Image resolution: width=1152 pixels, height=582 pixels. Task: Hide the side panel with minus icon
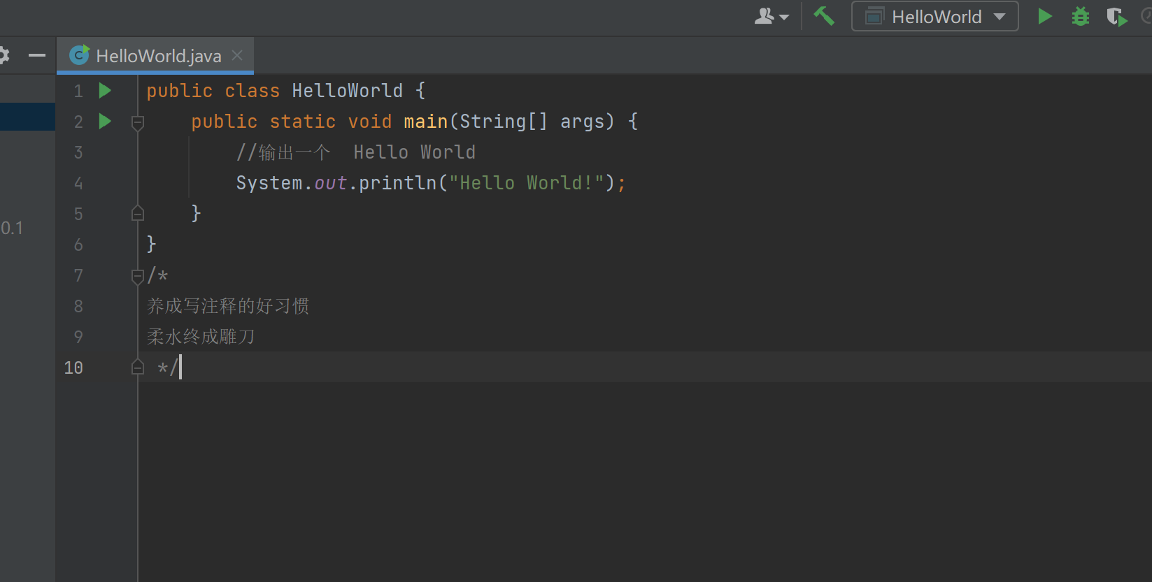pos(37,55)
